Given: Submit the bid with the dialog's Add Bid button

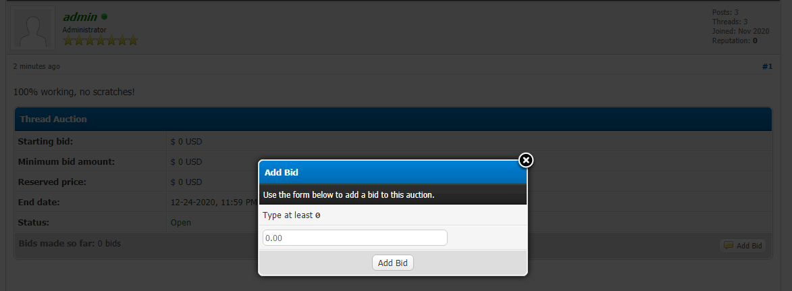Looking at the screenshot, I should (x=392, y=263).
